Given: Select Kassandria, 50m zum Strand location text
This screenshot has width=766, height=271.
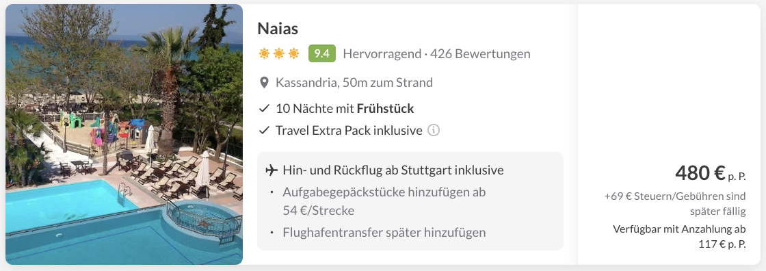Looking at the screenshot, I should click(x=354, y=83).
